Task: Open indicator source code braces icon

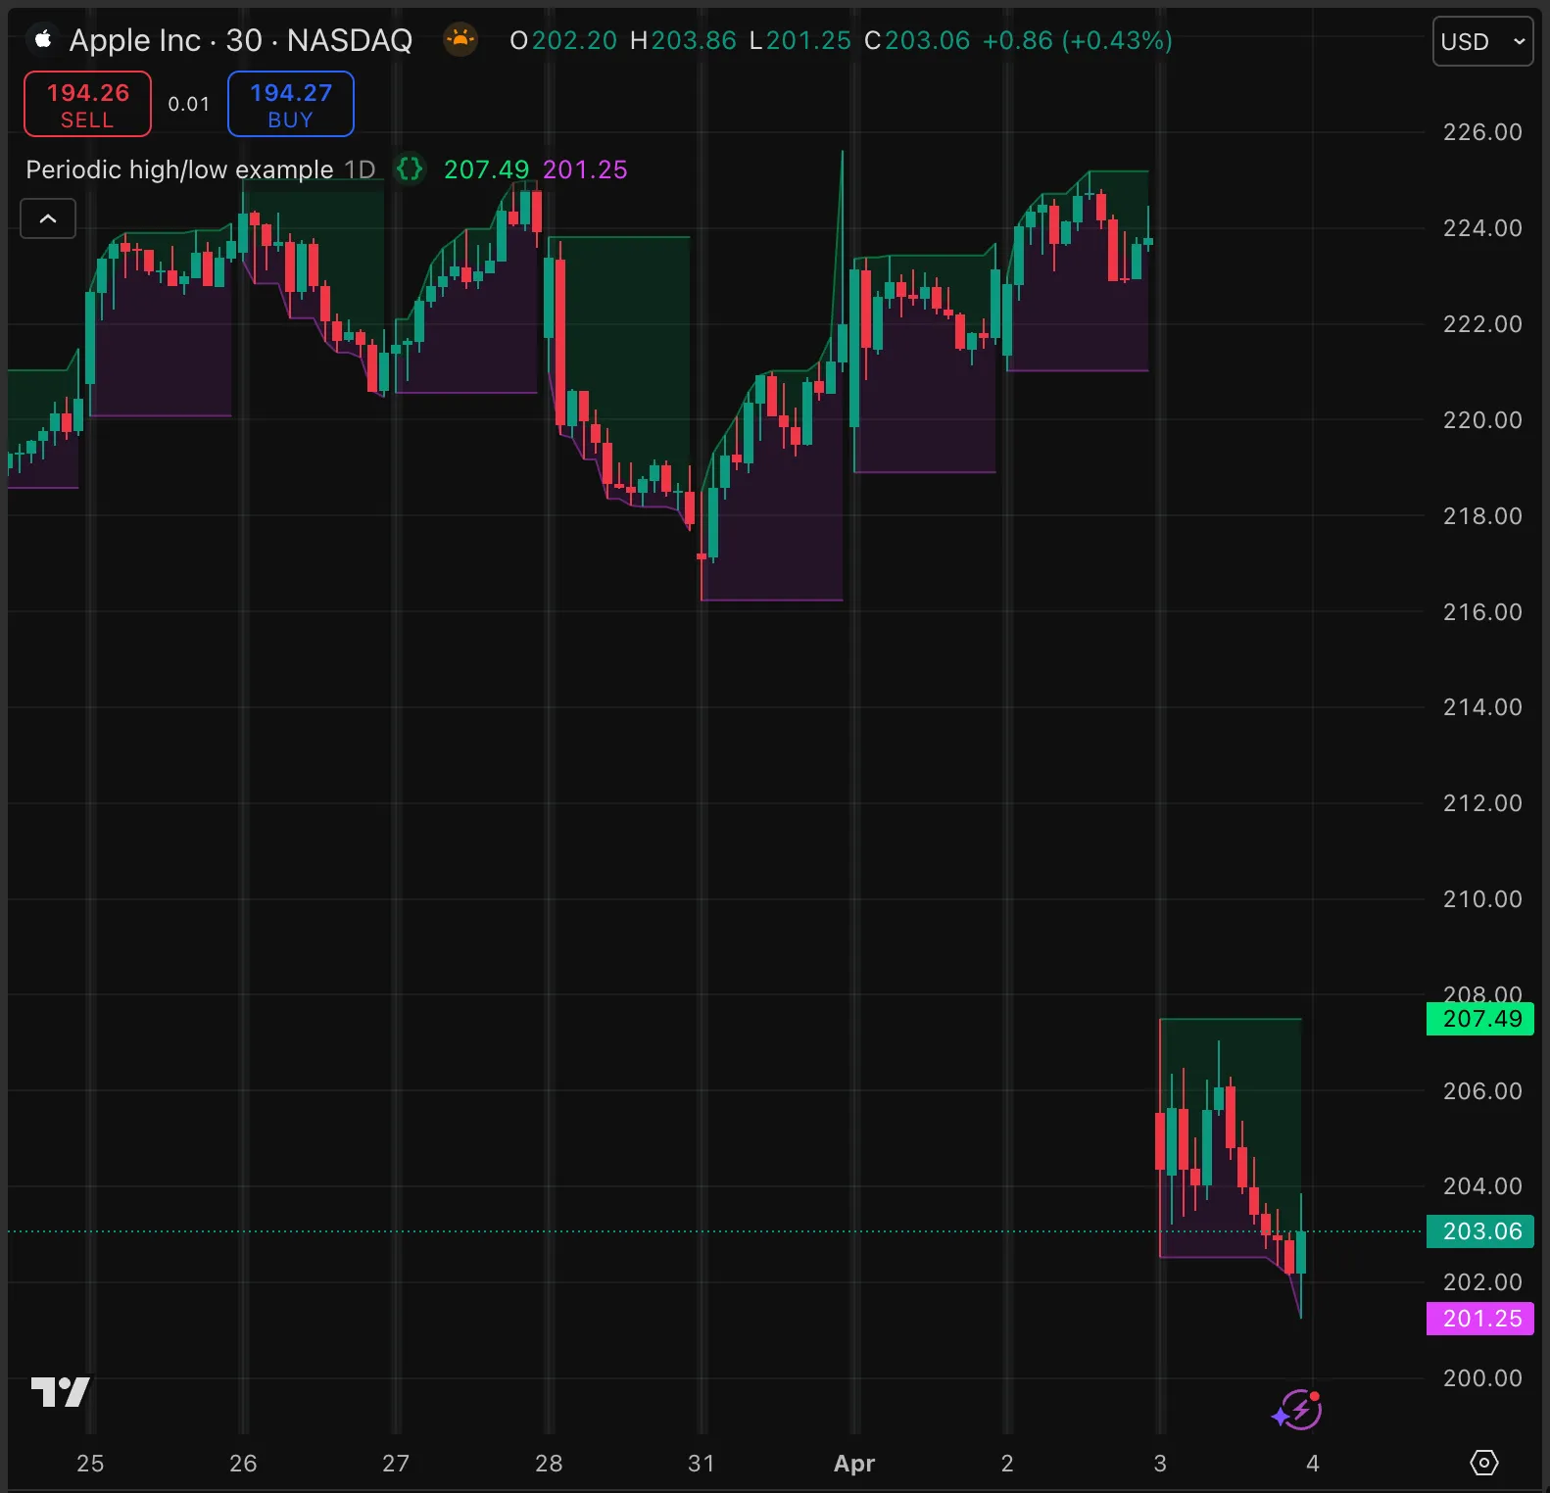Action: 410,169
